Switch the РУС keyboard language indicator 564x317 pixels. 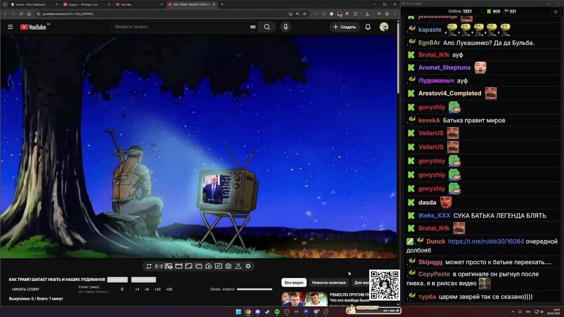click(528, 312)
